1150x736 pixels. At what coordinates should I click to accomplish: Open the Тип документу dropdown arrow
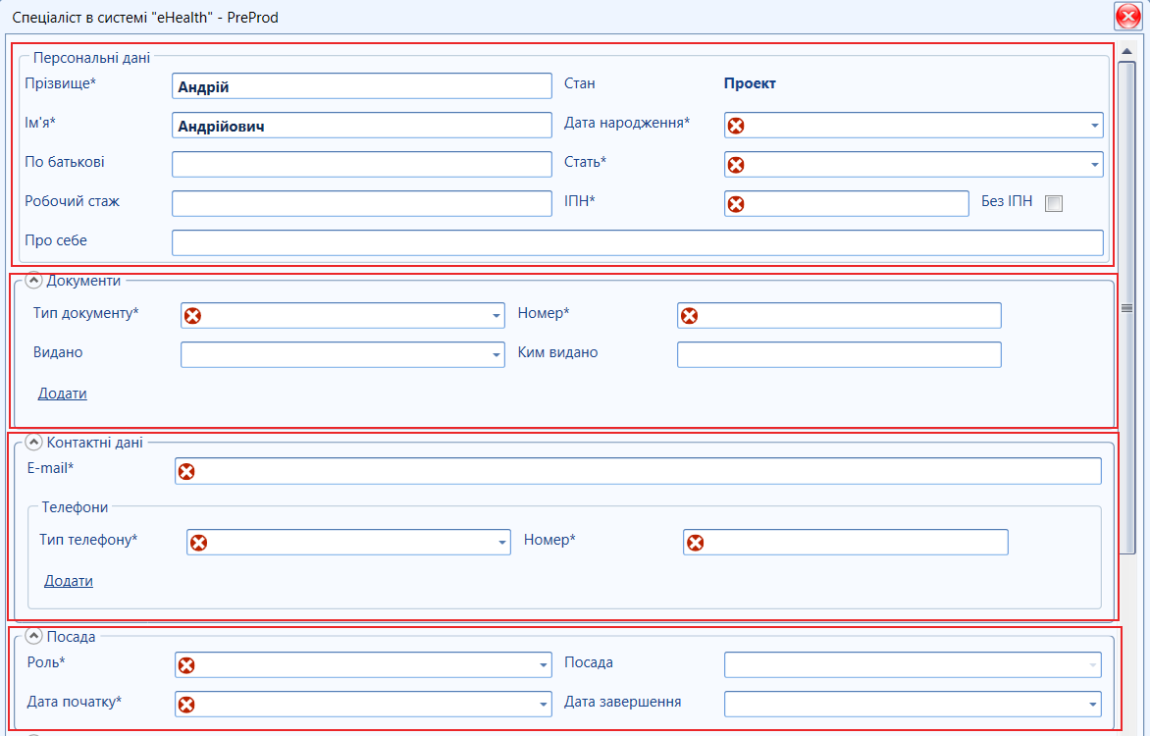tap(496, 316)
